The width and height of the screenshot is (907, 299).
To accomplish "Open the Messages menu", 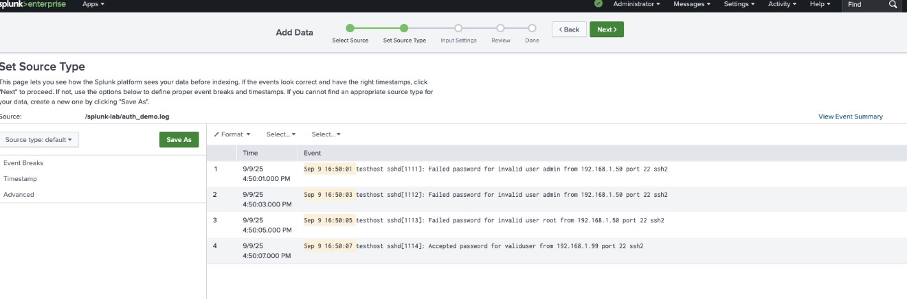I will click(692, 4).
